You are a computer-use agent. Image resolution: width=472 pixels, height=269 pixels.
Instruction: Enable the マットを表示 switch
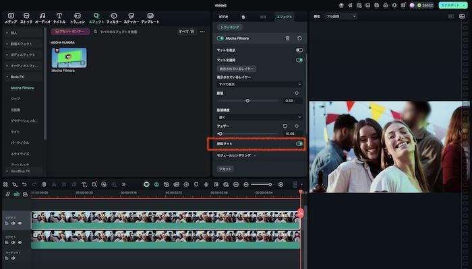pos(299,50)
